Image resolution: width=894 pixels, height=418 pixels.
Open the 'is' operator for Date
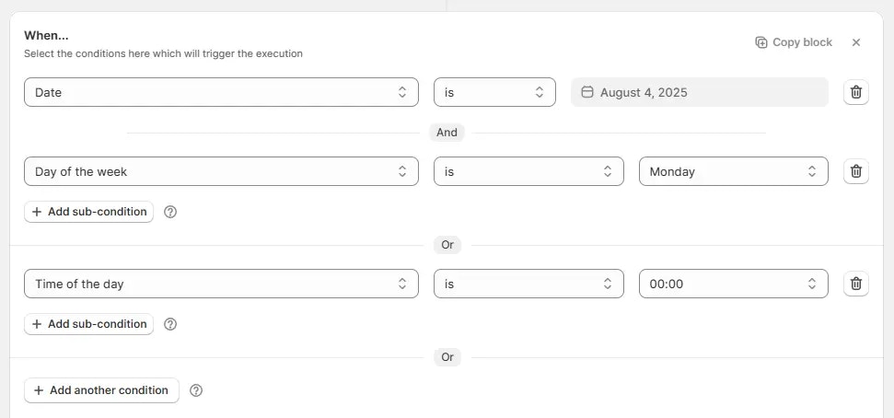tap(494, 92)
